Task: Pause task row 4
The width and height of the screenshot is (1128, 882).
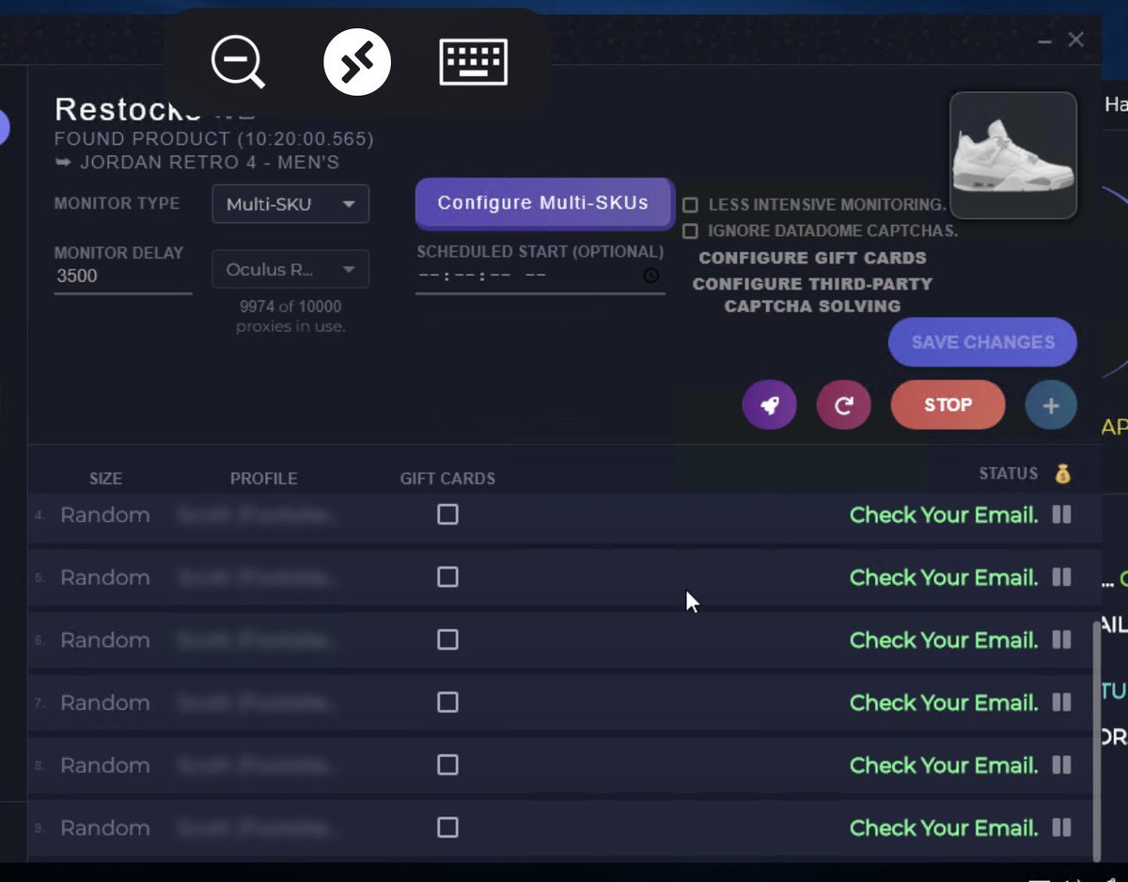Action: coord(1061,514)
